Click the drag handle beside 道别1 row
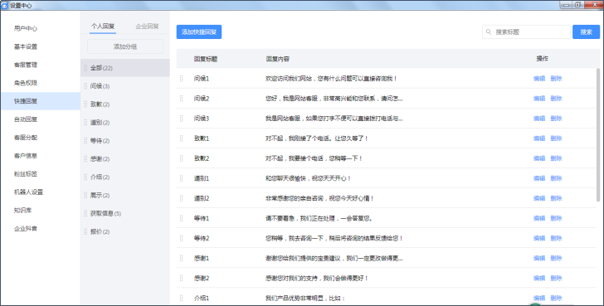Viewport: 604px width, 306px height. pos(181,178)
